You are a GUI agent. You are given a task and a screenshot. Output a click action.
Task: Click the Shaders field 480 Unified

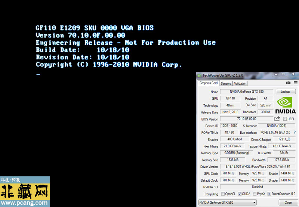pos(235,139)
